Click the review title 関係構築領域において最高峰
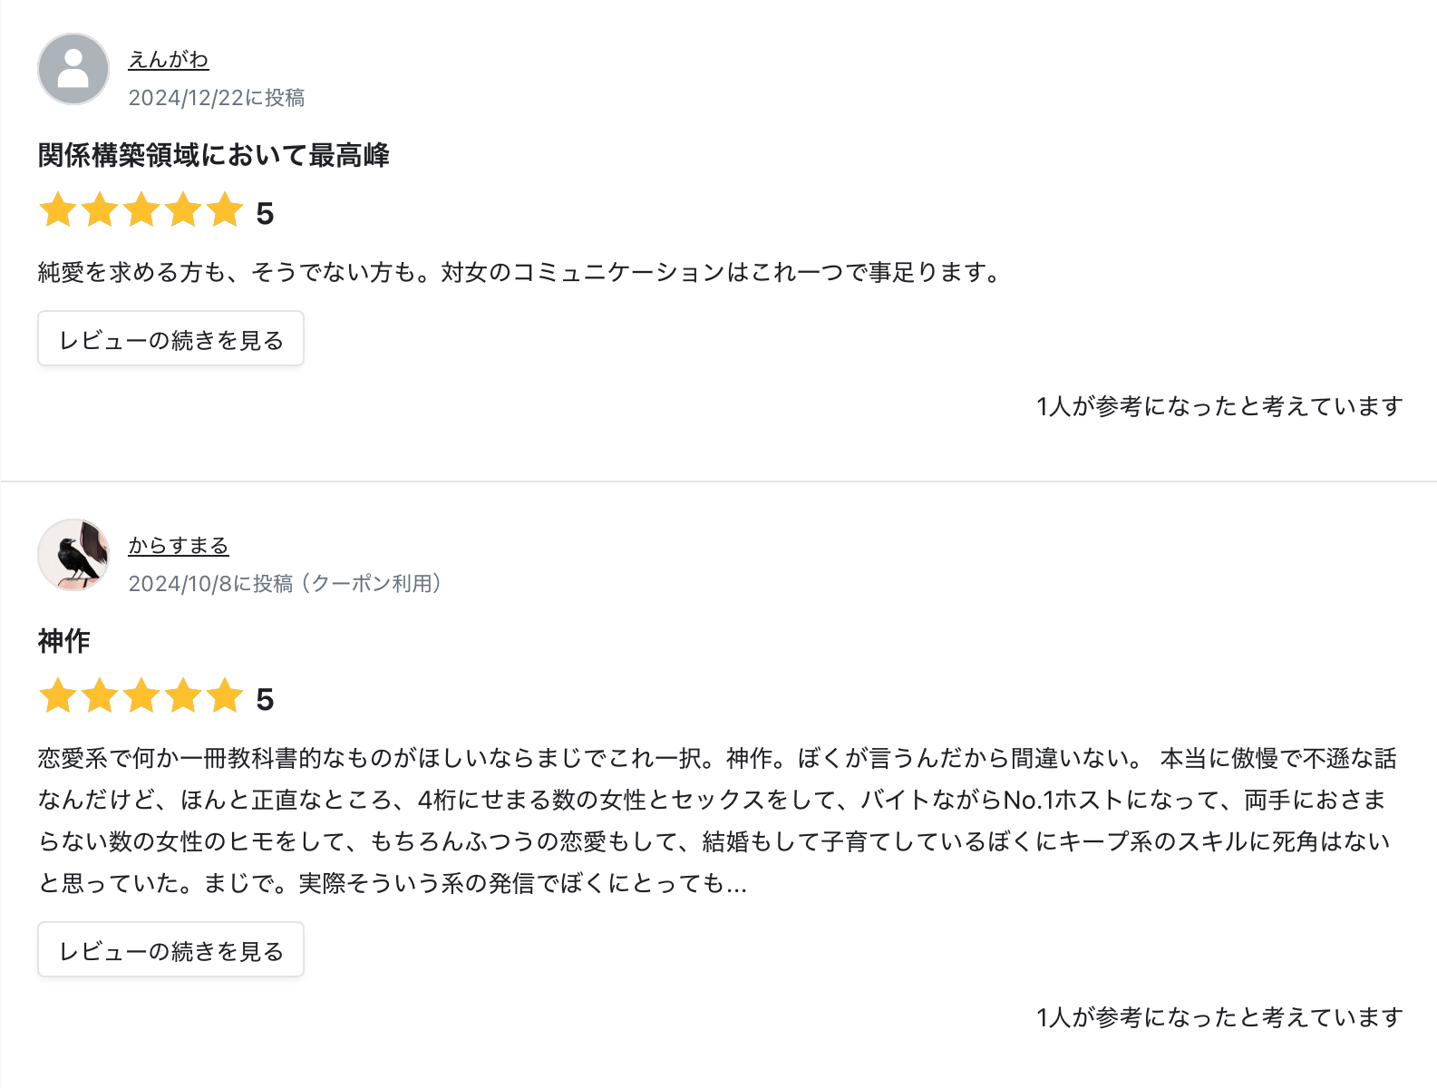 click(x=214, y=155)
